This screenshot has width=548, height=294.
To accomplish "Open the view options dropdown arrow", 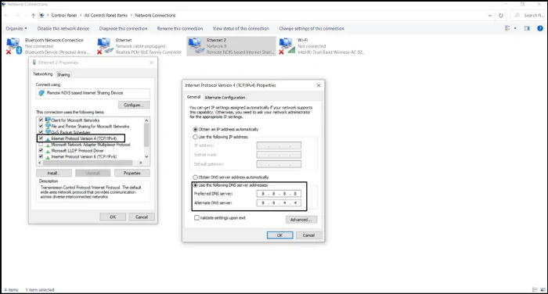I will point(515,28).
